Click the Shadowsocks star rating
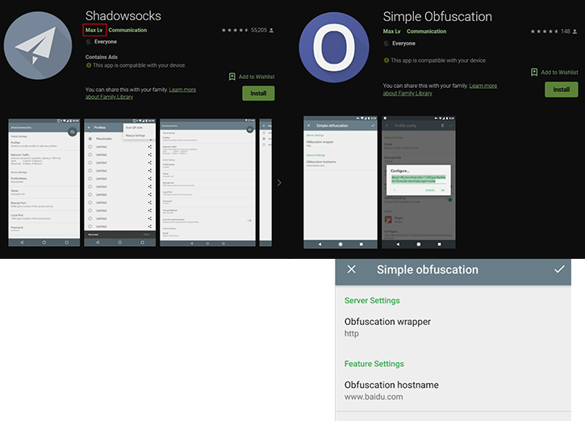Screen dimensions: 585x421 pos(235,30)
